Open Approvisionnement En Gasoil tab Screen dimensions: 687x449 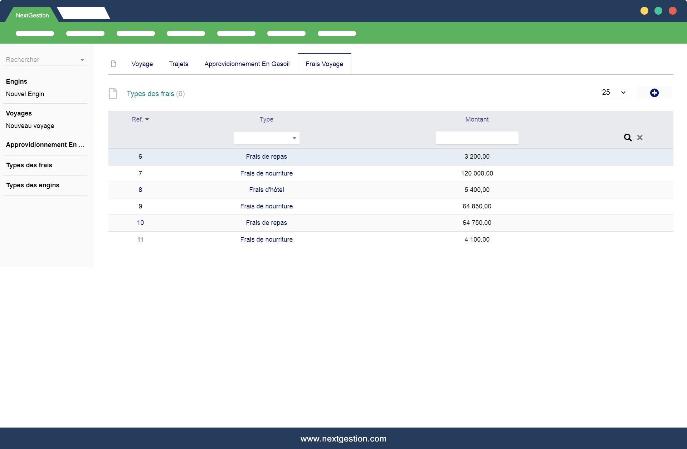[247, 64]
